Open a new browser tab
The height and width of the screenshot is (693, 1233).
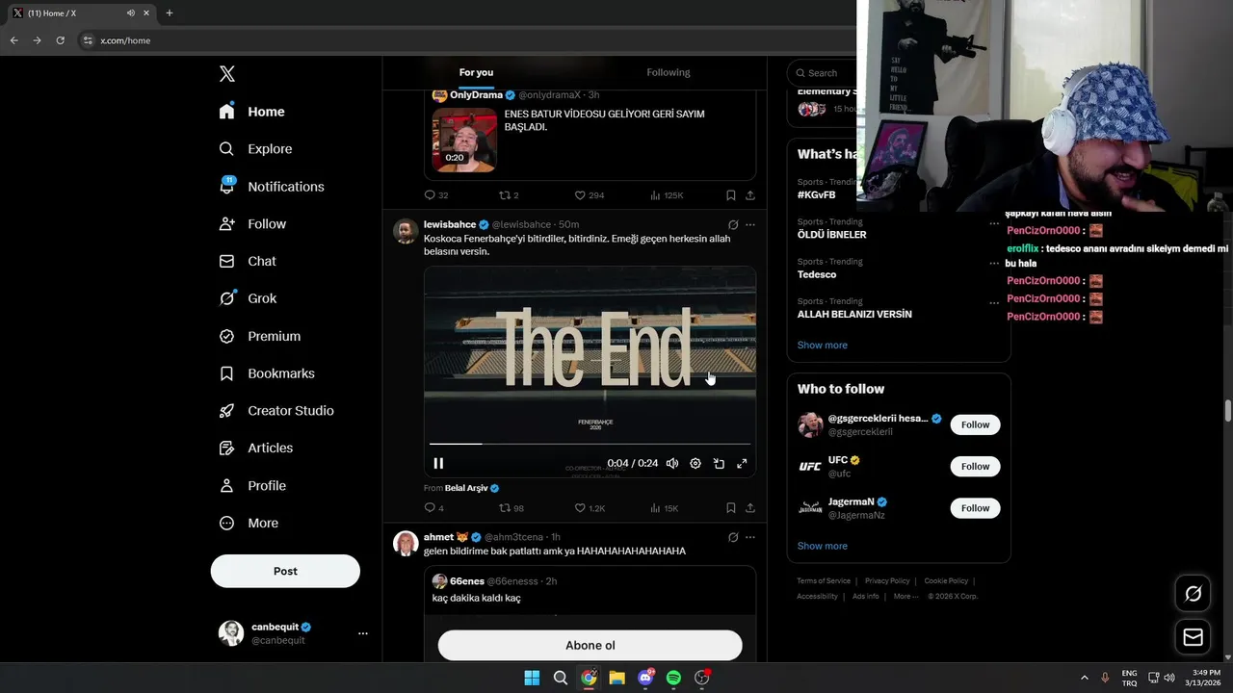[170, 13]
